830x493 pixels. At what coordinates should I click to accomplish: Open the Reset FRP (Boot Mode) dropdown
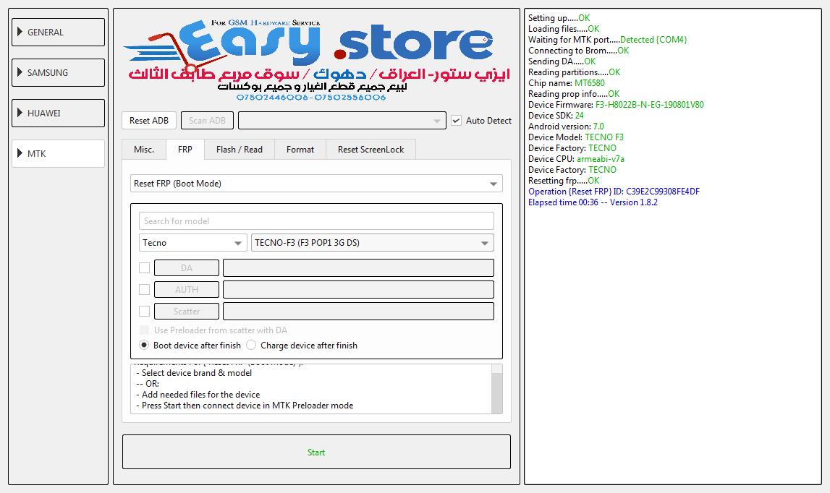tap(316, 184)
